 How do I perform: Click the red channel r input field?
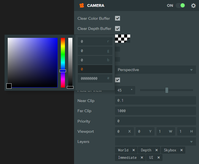pyautogui.click(x=95, y=41)
